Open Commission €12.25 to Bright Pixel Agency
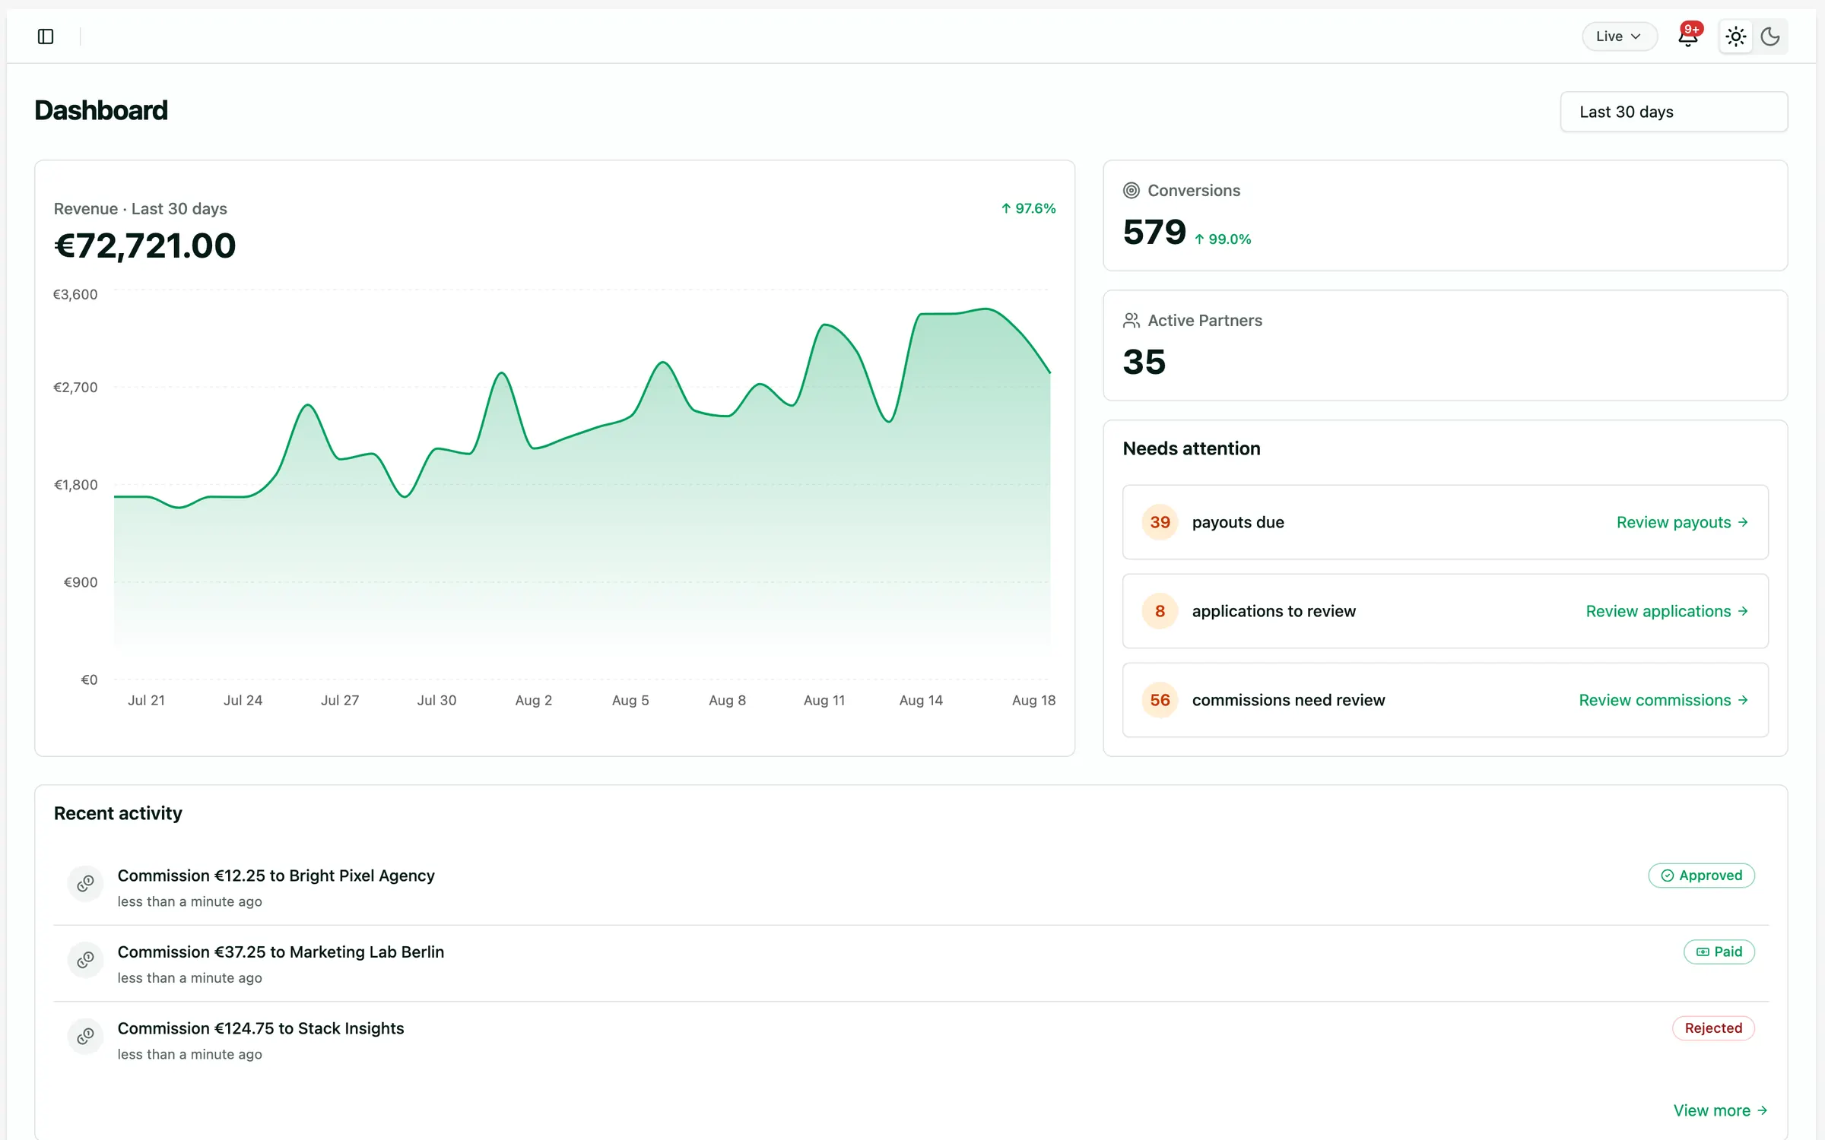1825x1140 pixels. pos(276,876)
